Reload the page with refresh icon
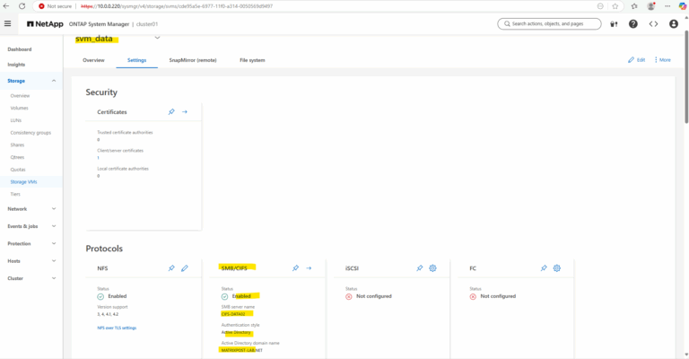Viewport: 689px width, 359px height. [22, 6]
